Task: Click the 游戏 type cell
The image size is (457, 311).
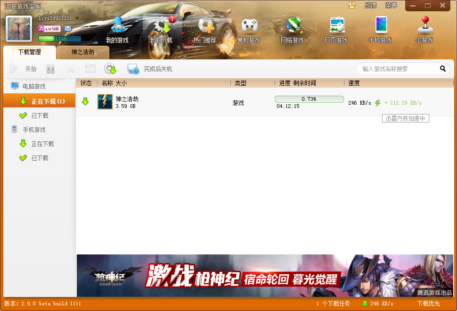Action: [238, 103]
